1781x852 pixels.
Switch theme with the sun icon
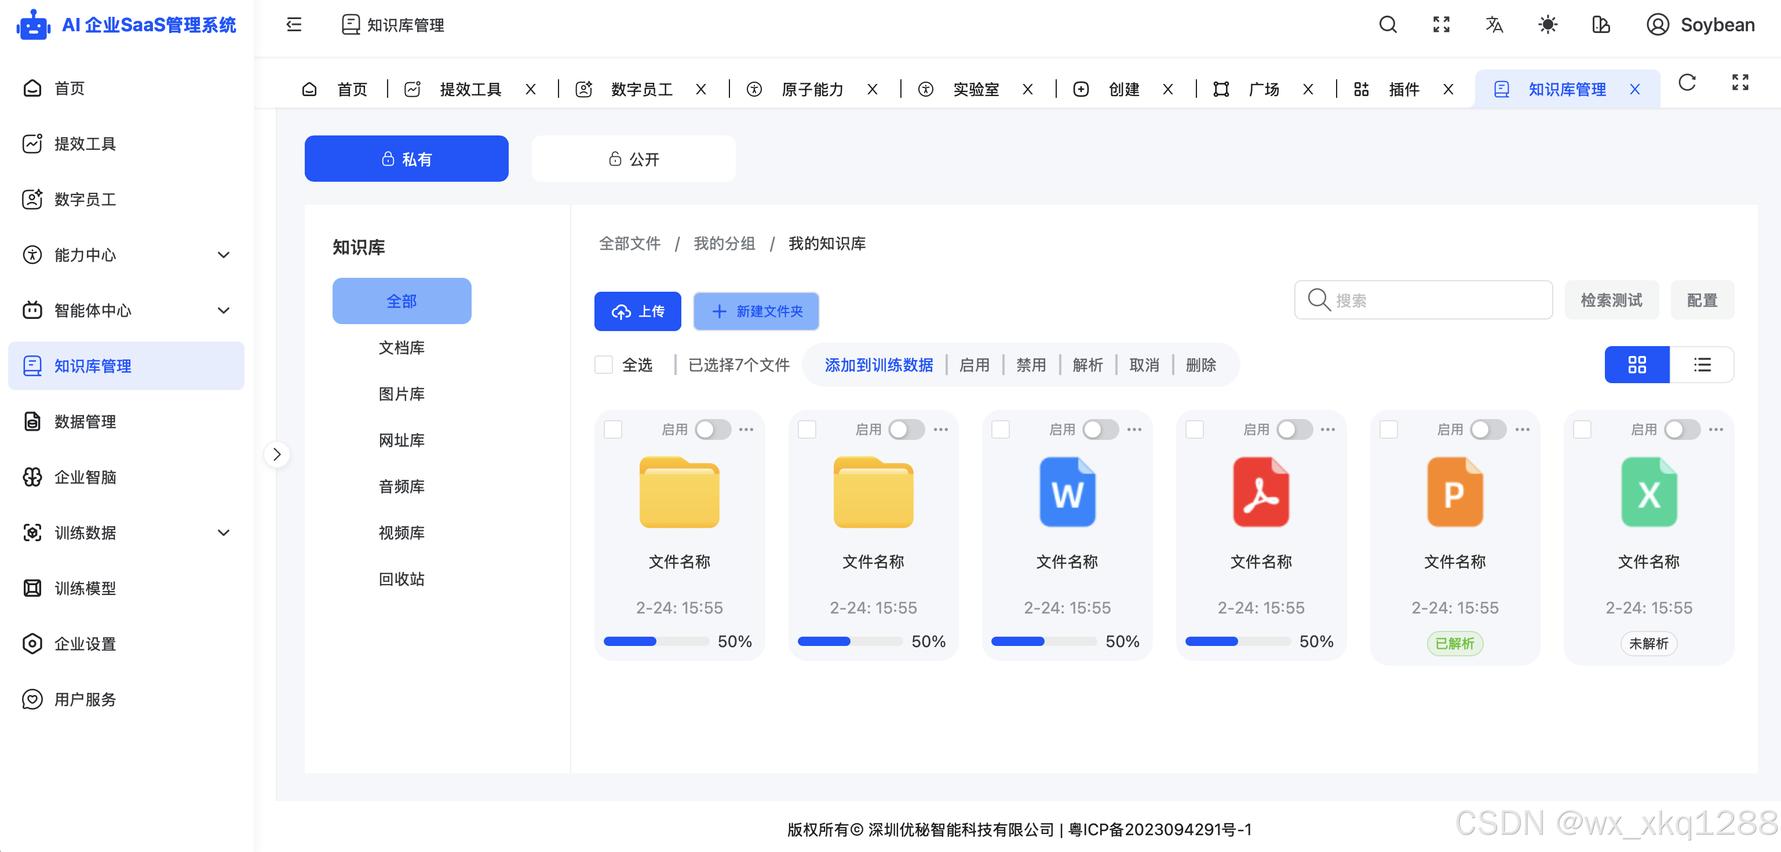(1548, 25)
